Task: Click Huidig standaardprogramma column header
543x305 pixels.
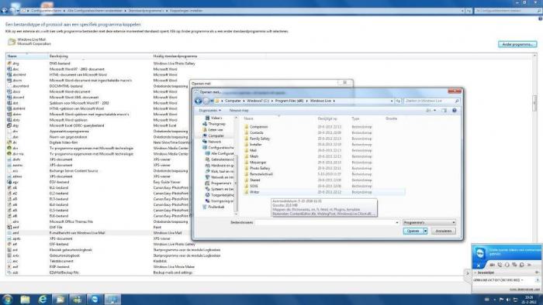Action: [175, 56]
